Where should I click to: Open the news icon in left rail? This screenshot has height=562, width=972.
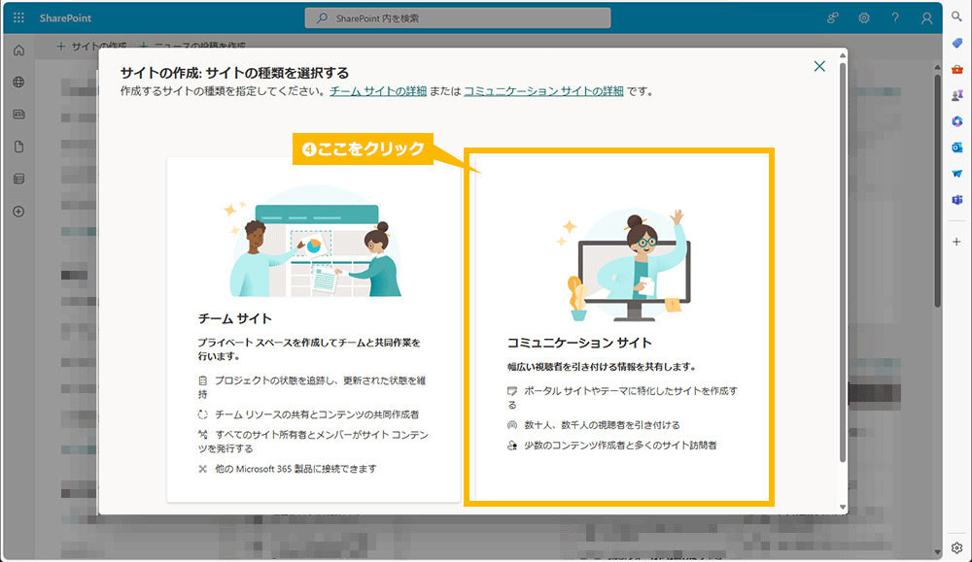(18, 115)
